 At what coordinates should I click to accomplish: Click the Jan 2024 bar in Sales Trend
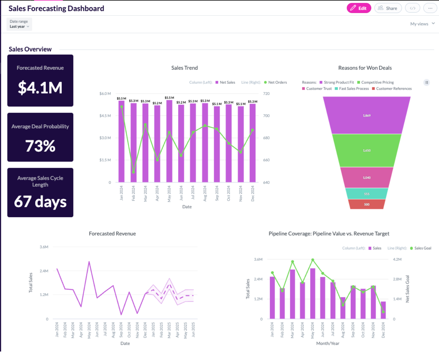(x=121, y=142)
